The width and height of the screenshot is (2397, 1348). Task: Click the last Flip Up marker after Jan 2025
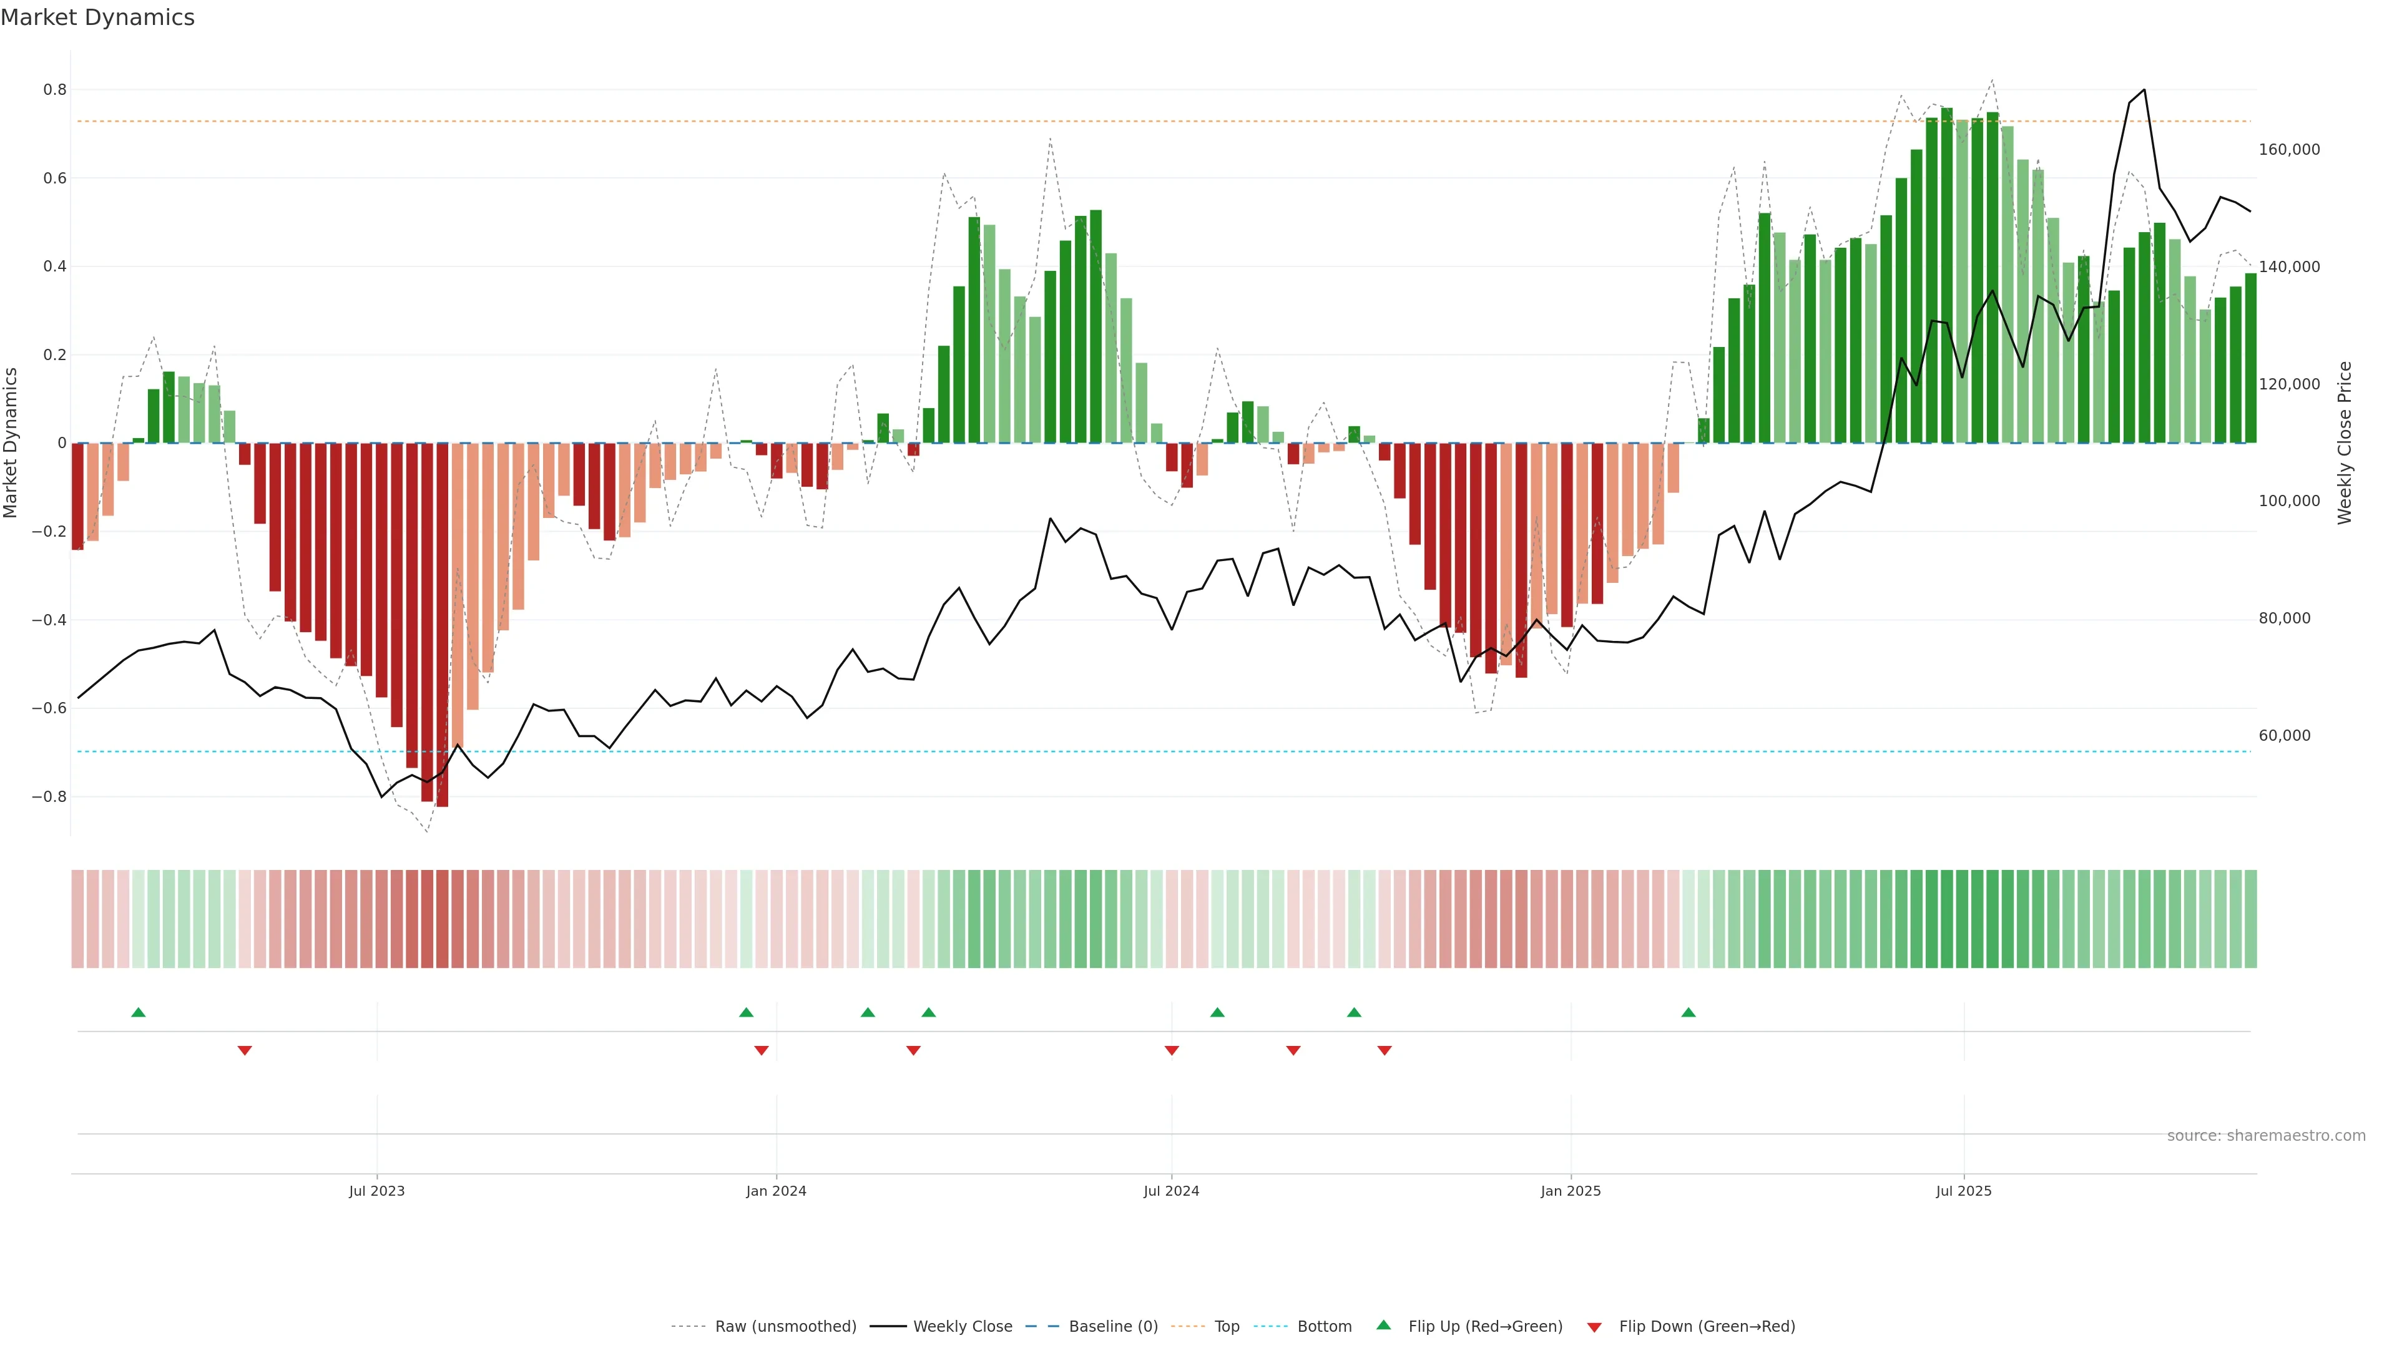1688,1012
